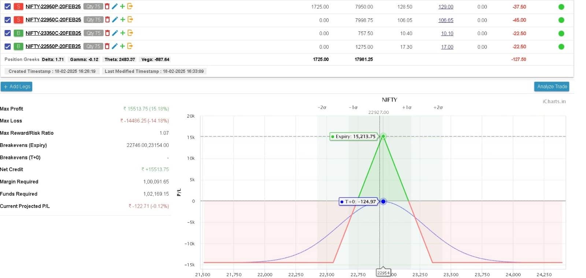Click orange exit icon on NIFTY-22550P row

[x=130, y=46]
